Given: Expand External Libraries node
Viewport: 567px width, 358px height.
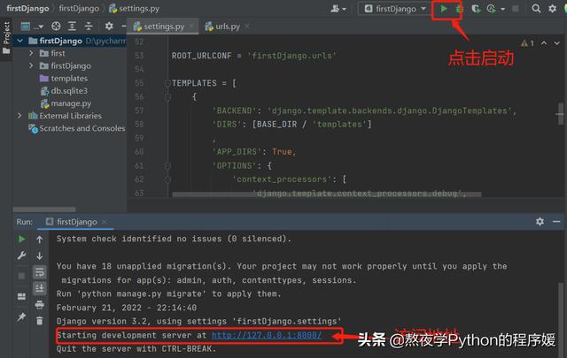Looking at the screenshot, I should 19,116.
